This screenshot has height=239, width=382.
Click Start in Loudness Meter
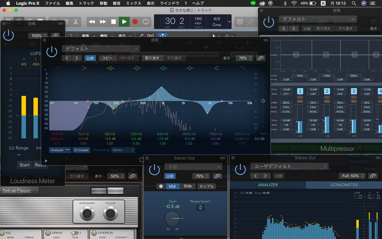pyautogui.click(x=24, y=165)
